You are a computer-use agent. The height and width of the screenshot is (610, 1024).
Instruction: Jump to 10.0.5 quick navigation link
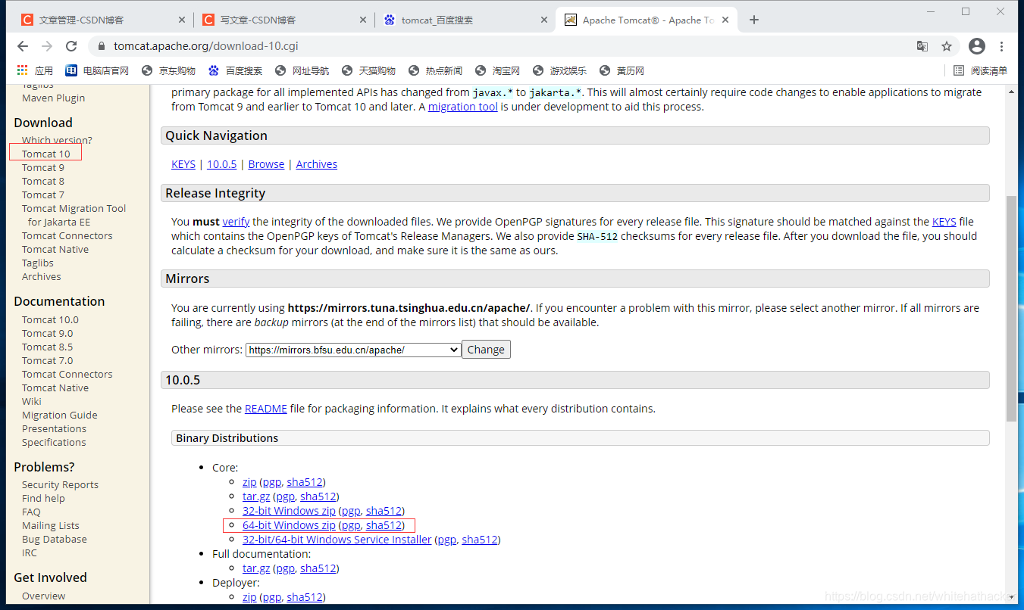pyautogui.click(x=222, y=164)
